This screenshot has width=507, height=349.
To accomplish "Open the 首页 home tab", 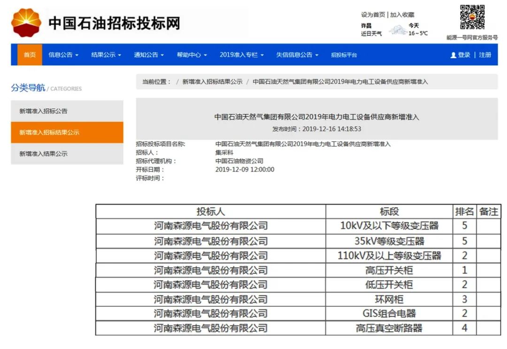I will 30,55.
